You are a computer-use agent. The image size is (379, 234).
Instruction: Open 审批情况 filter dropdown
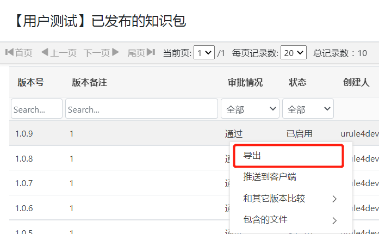pyautogui.click(x=250, y=109)
